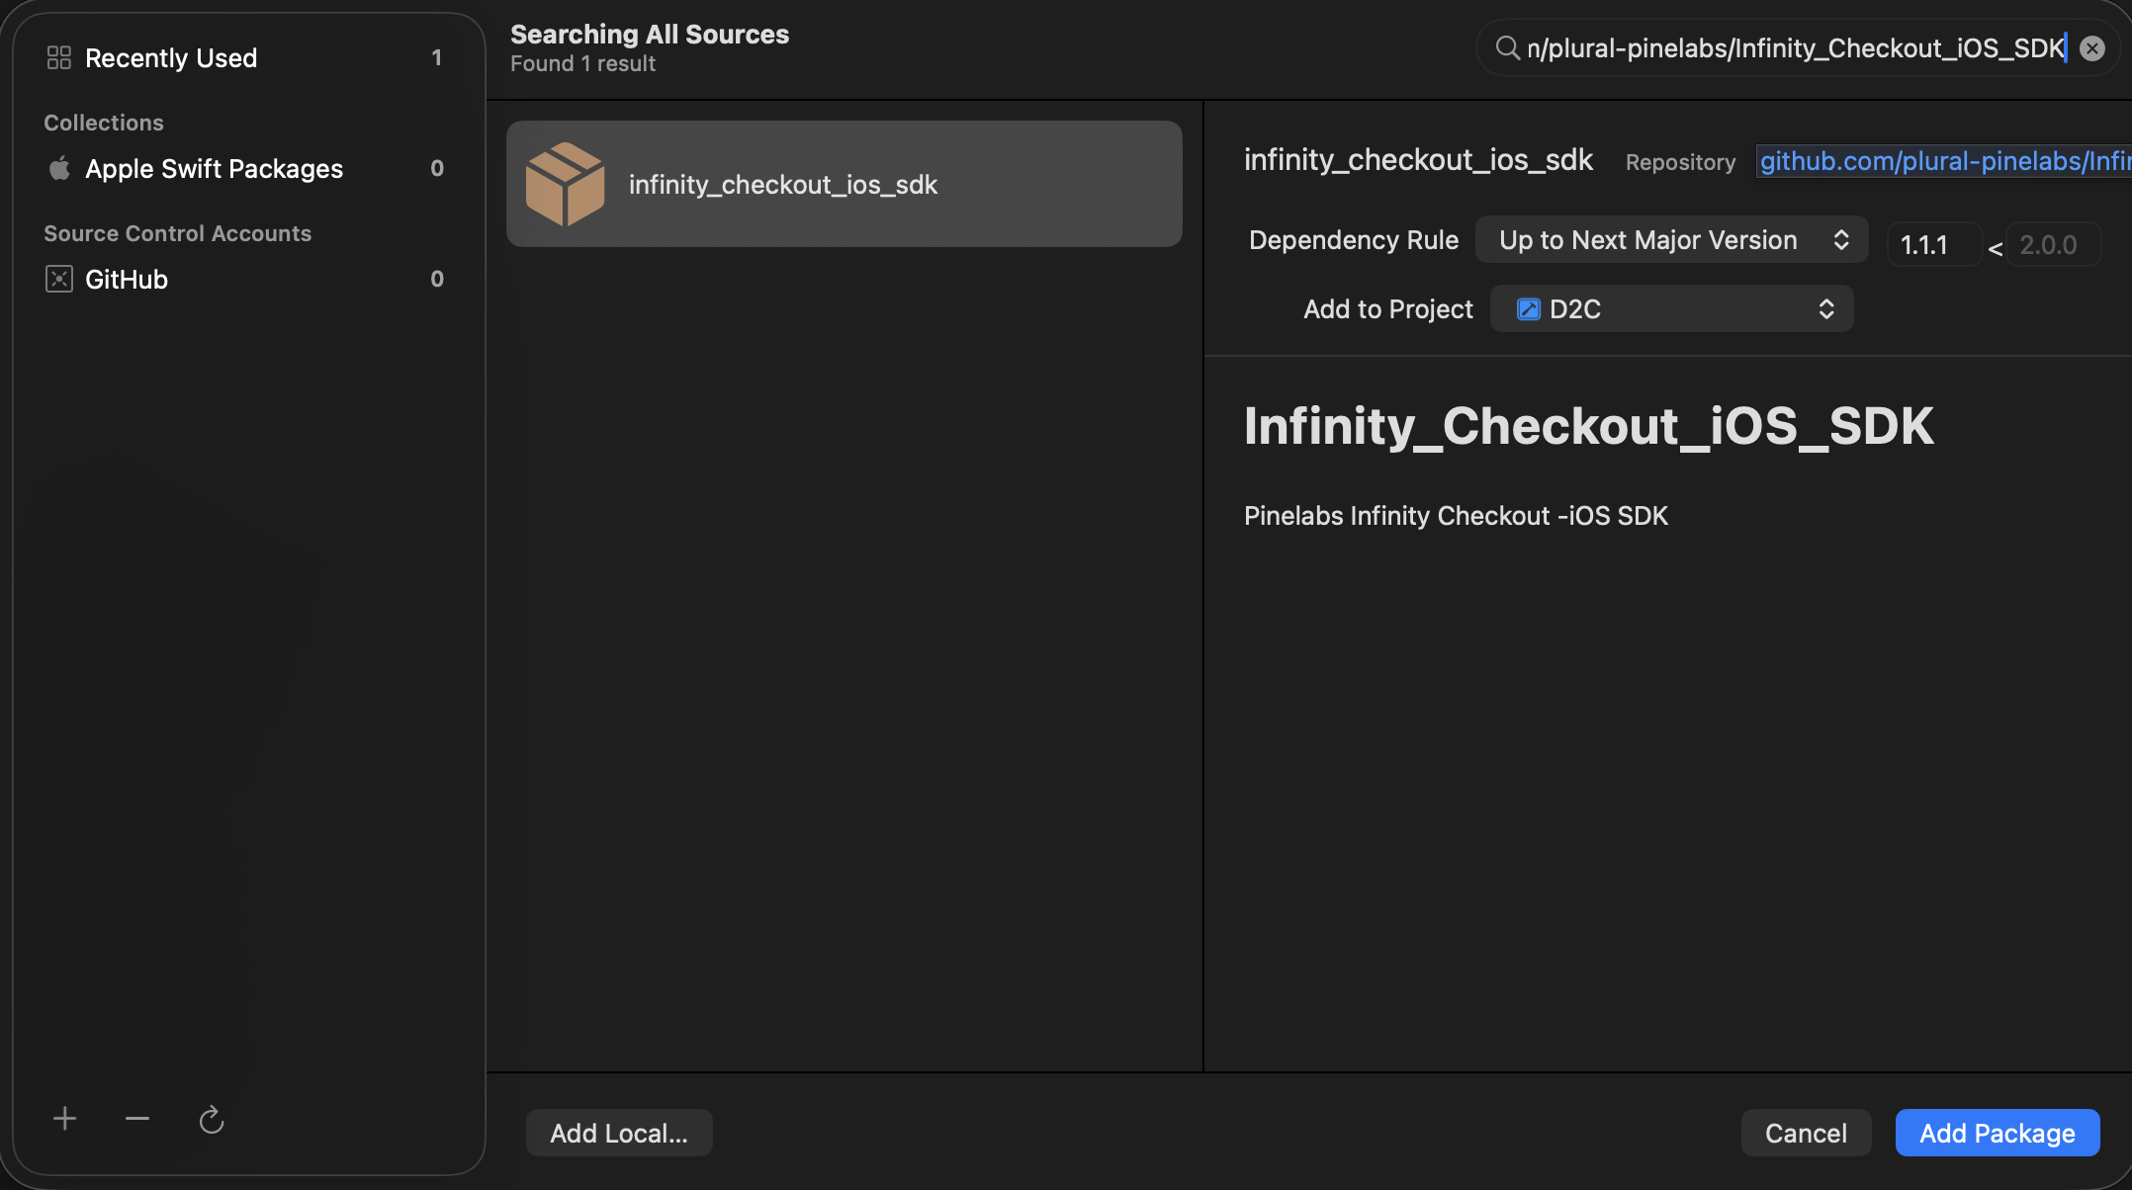Refresh package collections with the circular arrow icon
Viewport: 2132px width, 1190px height.
[x=212, y=1120]
